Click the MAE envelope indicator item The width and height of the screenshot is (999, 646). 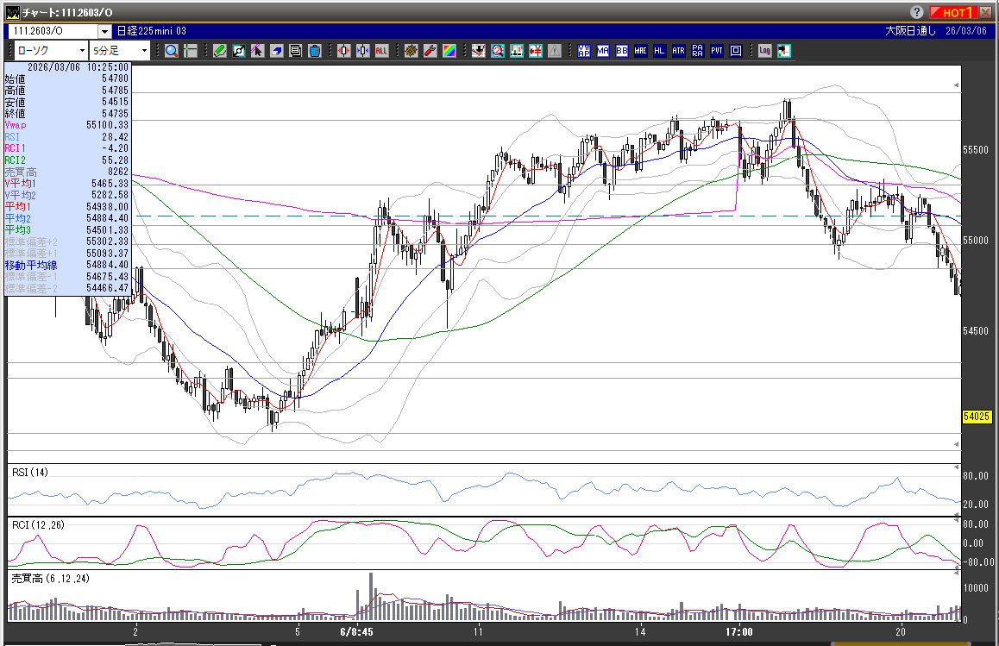[x=640, y=51]
